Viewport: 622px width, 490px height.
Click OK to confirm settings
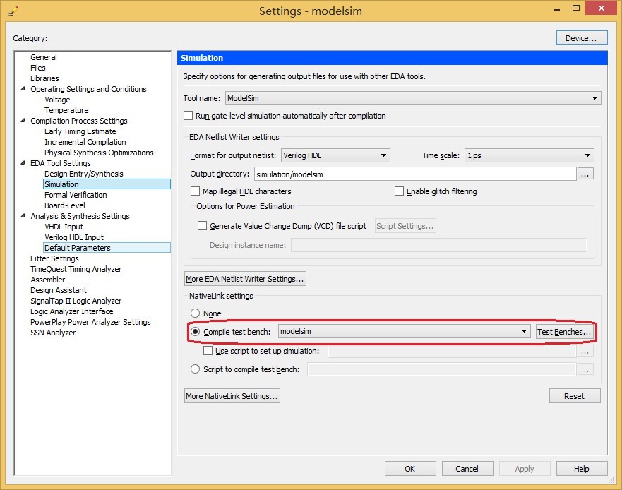409,469
